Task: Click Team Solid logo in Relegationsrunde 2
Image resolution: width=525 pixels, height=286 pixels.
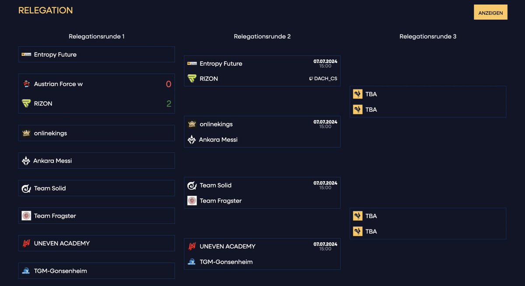Action: (x=192, y=185)
